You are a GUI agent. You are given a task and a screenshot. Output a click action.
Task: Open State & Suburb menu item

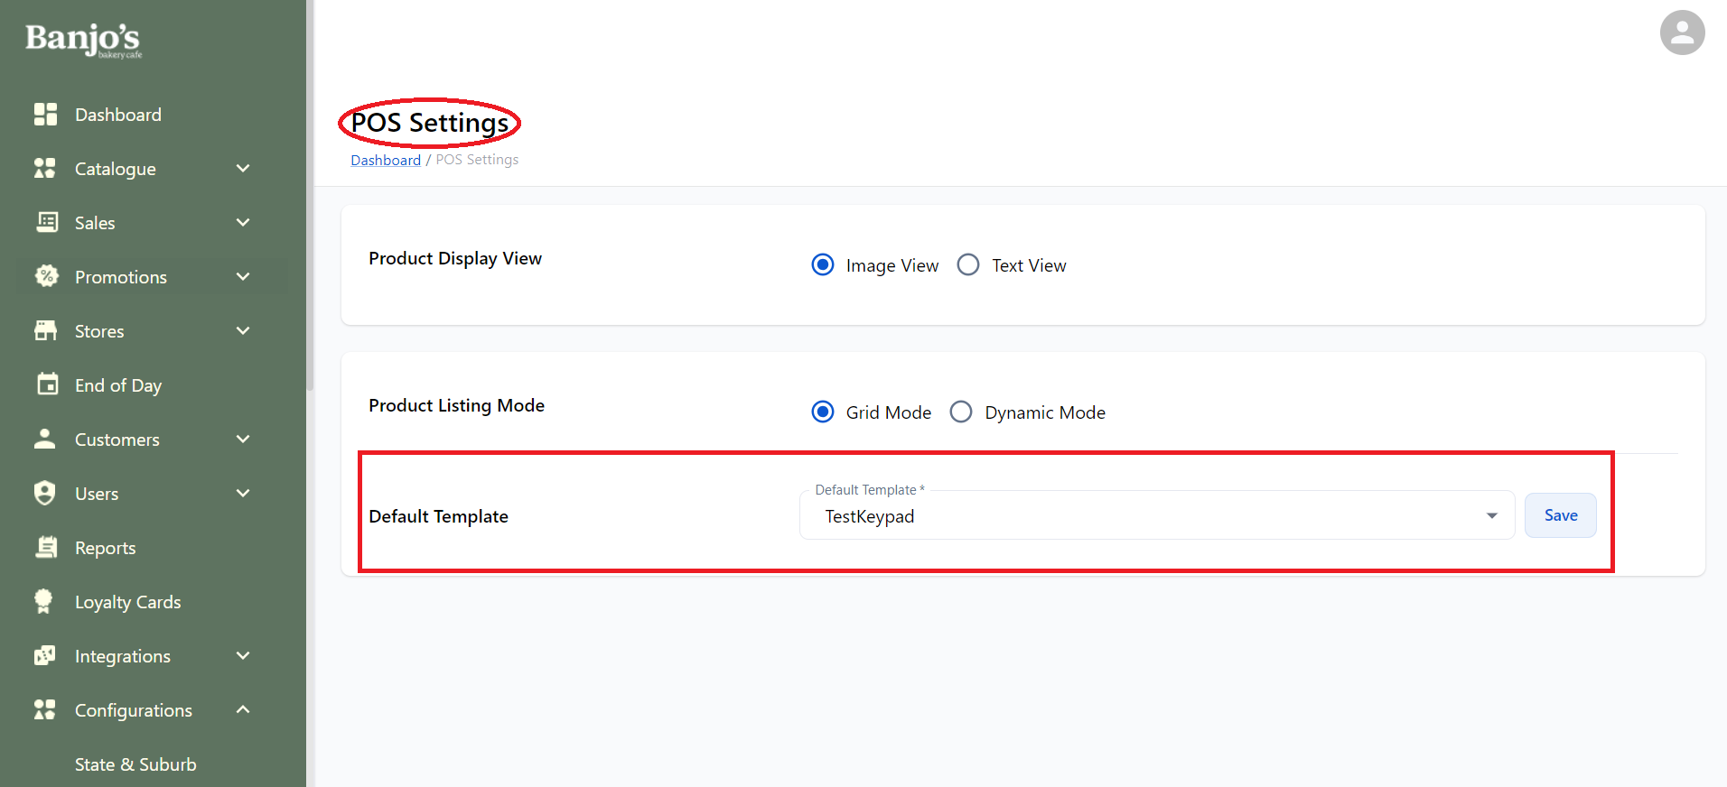tap(135, 764)
